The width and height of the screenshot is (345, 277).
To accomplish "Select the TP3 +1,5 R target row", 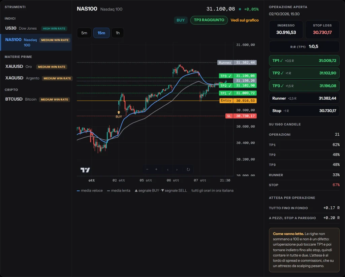I will pos(304,86).
